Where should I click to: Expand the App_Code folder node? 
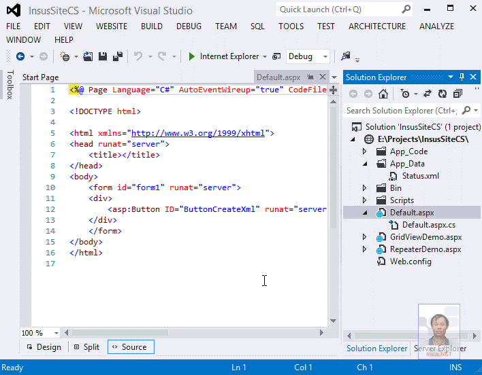[365, 151]
